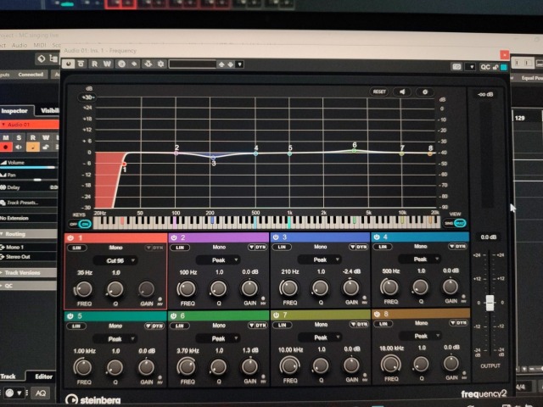Toggle band 4 power button

point(377,237)
